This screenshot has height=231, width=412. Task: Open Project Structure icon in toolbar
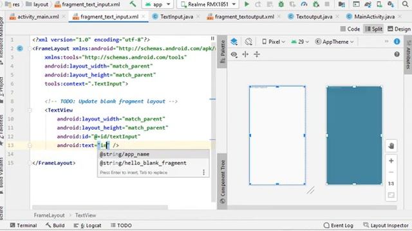(342, 4)
